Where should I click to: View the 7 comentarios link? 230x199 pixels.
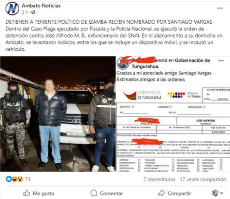[159, 179]
